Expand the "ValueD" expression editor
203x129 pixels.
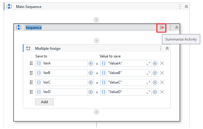(148, 92)
